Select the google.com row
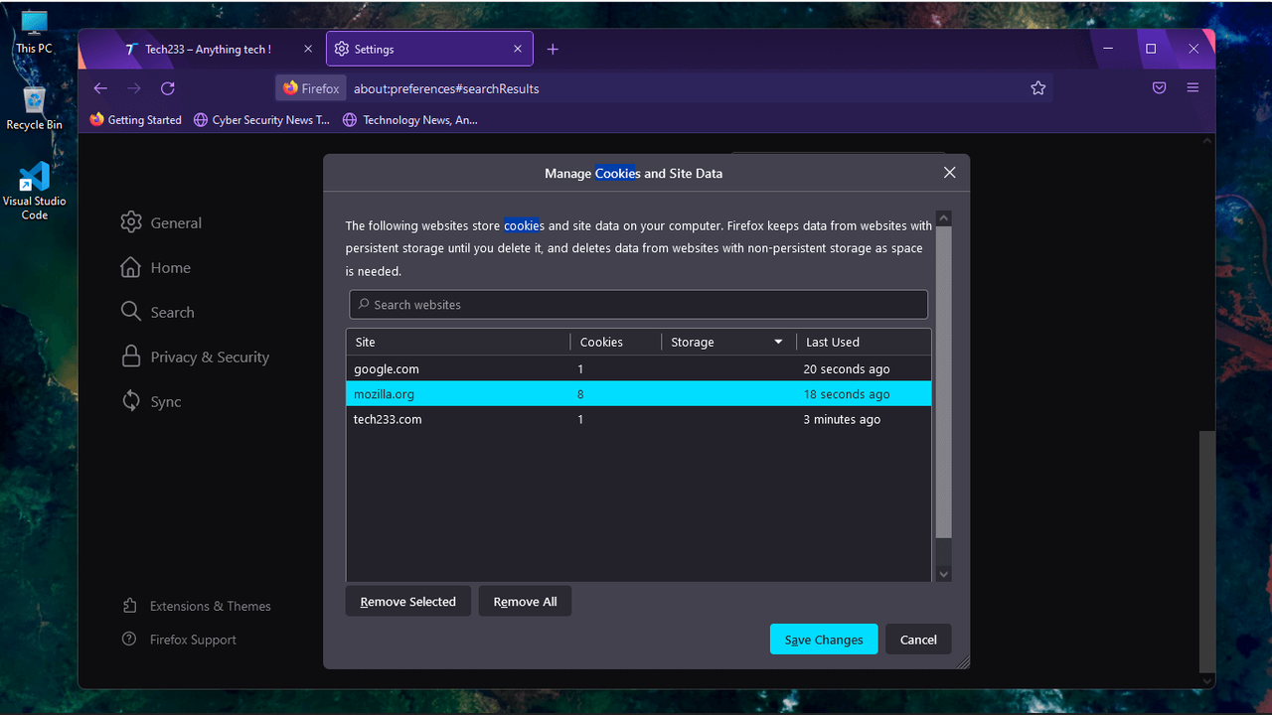1272x715 pixels. coord(639,368)
